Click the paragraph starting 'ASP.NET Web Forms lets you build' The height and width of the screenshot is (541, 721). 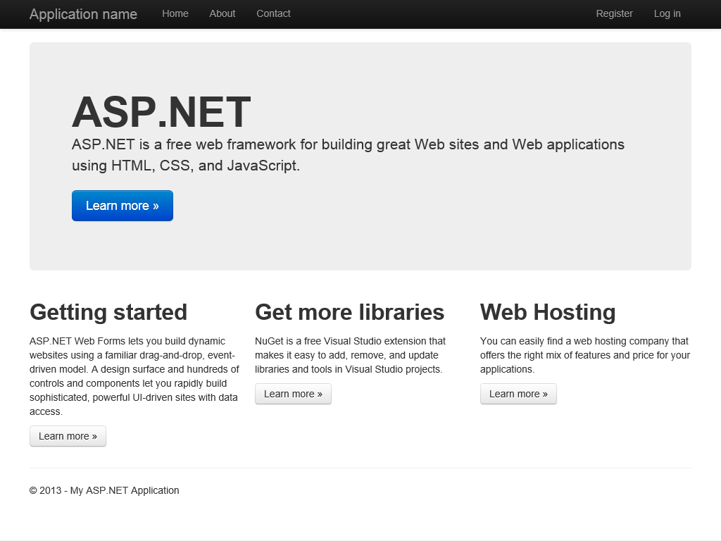(x=134, y=376)
